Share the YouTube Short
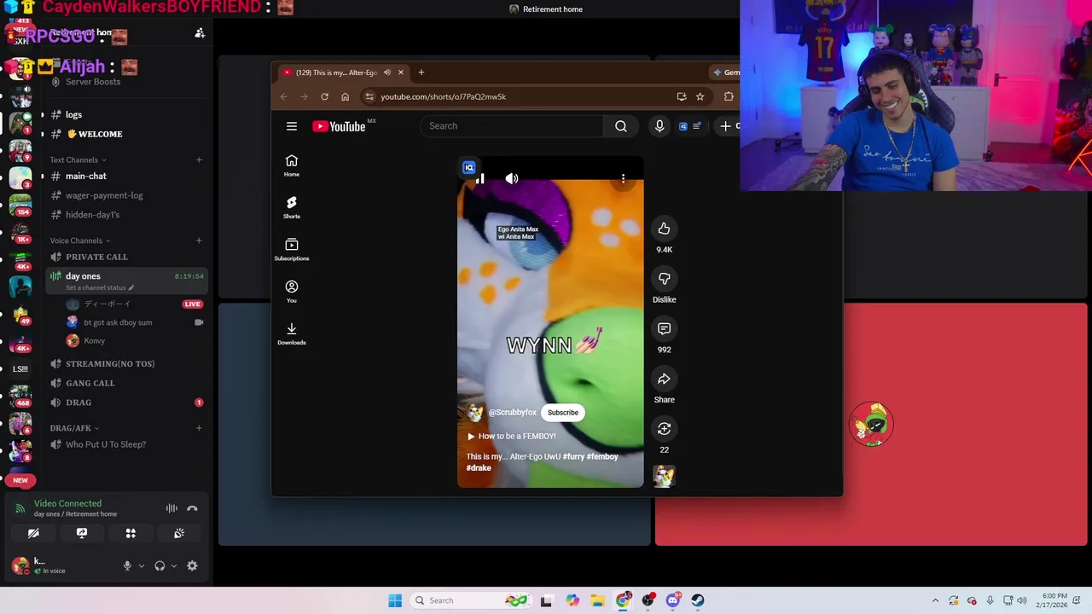The image size is (1092, 614). point(664,379)
